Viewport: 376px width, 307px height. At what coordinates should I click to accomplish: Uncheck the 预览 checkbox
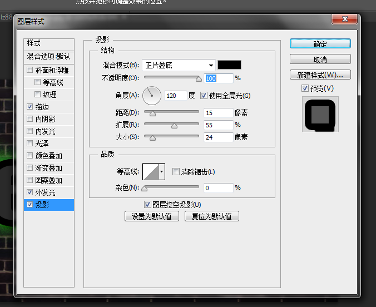[305, 88]
